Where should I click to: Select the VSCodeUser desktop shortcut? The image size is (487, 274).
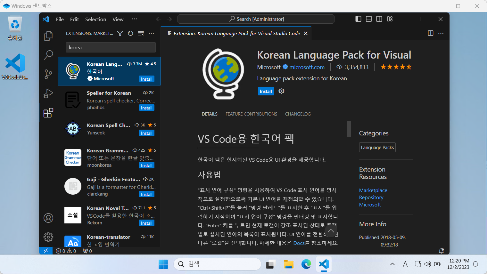coord(15,67)
